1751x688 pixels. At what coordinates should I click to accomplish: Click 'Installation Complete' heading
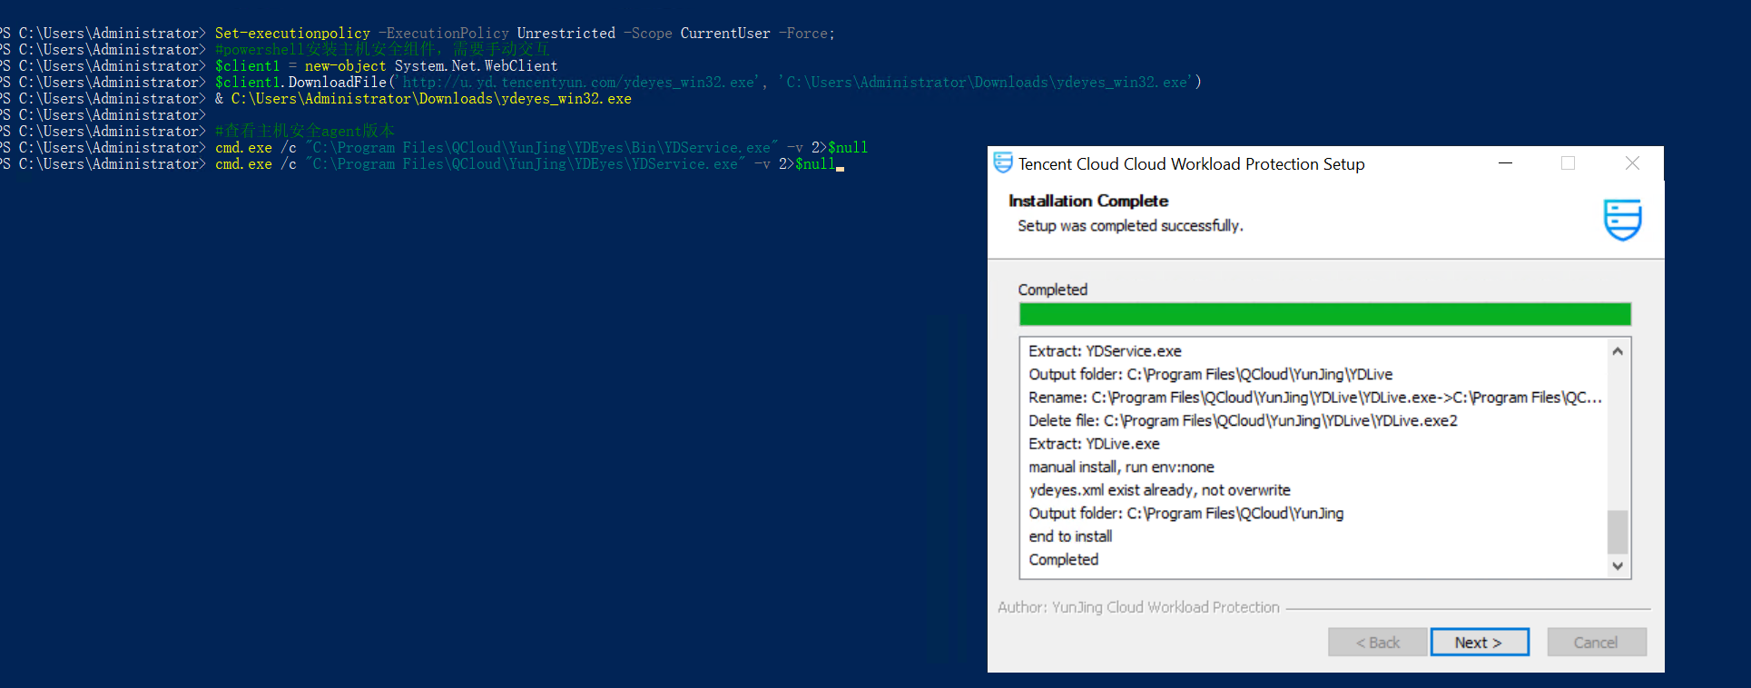click(1088, 201)
